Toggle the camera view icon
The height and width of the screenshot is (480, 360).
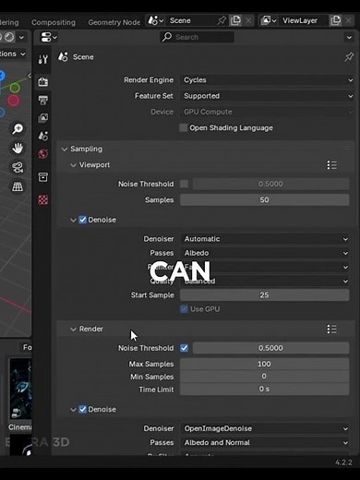point(18,167)
